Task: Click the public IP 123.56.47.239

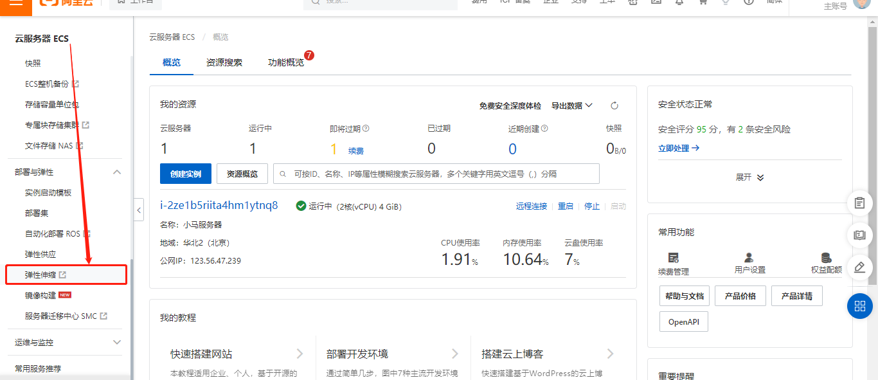Action: click(x=216, y=260)
